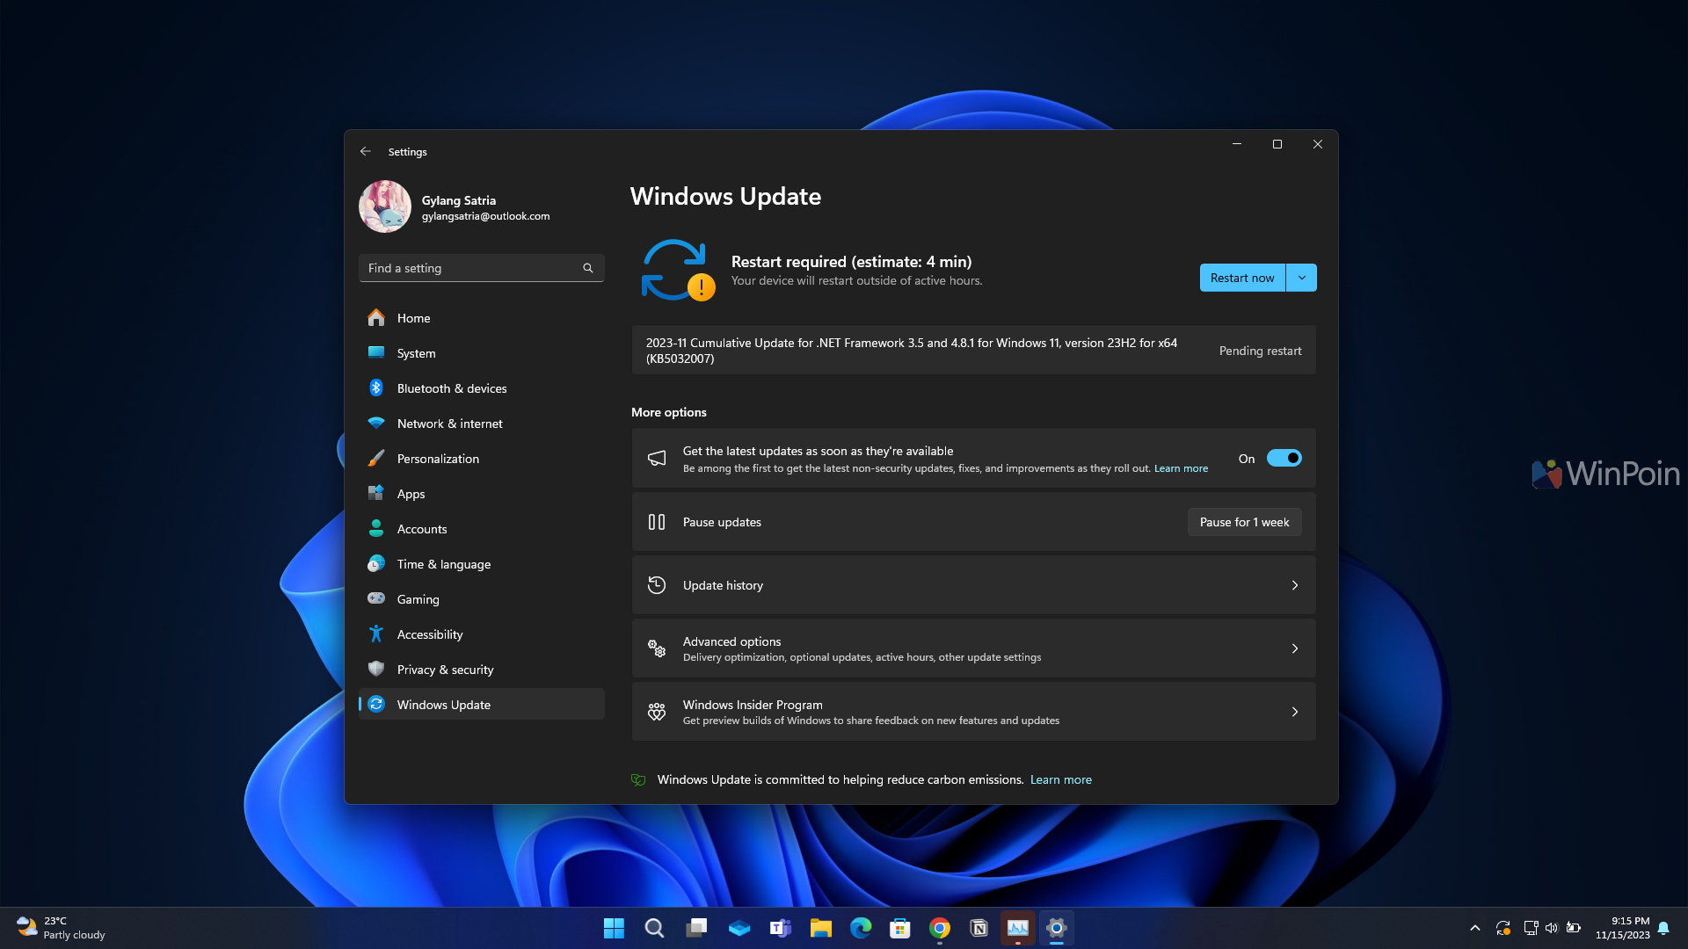This screenshot has width=1688, height=949.
Task: Open the Gaming settings page
Action: [418, 599]
